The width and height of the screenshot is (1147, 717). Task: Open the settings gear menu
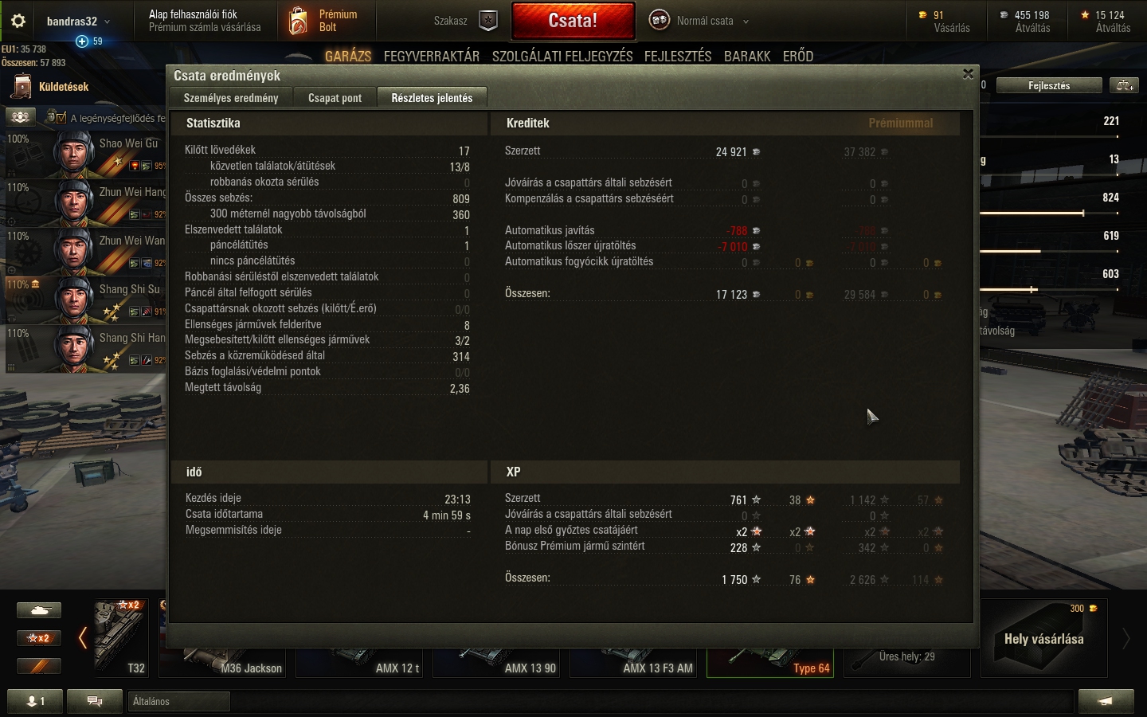pyautogui.click(x=18, y=21)
